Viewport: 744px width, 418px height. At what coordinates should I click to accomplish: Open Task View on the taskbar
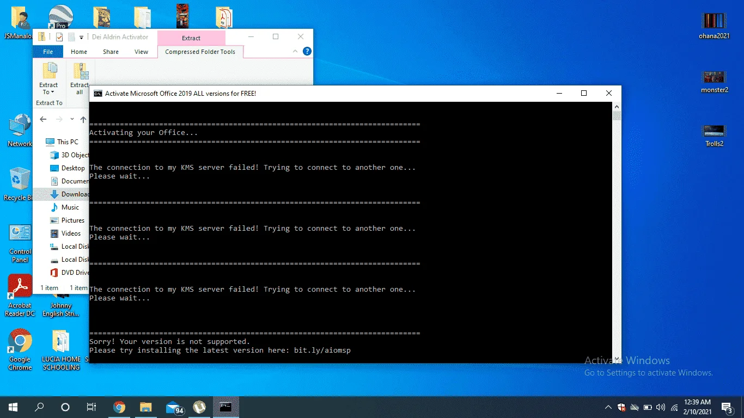click(x=92, y=407)
